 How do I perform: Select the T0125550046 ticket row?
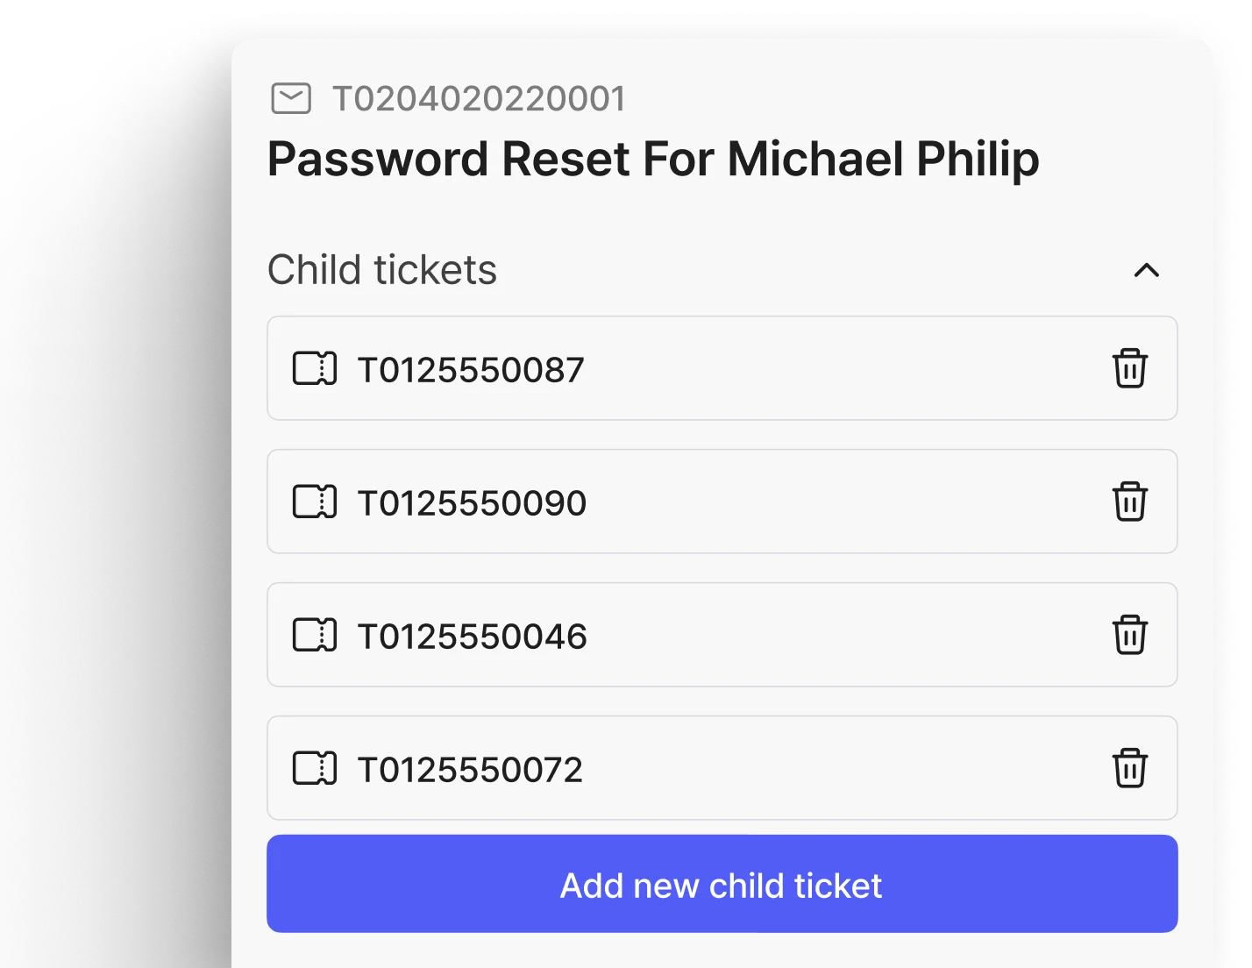tap(789, 636)
